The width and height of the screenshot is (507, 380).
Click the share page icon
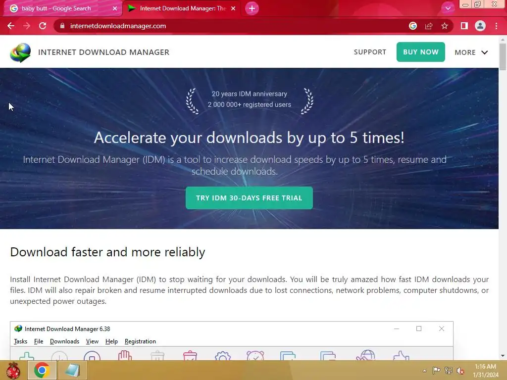[429, 26]
